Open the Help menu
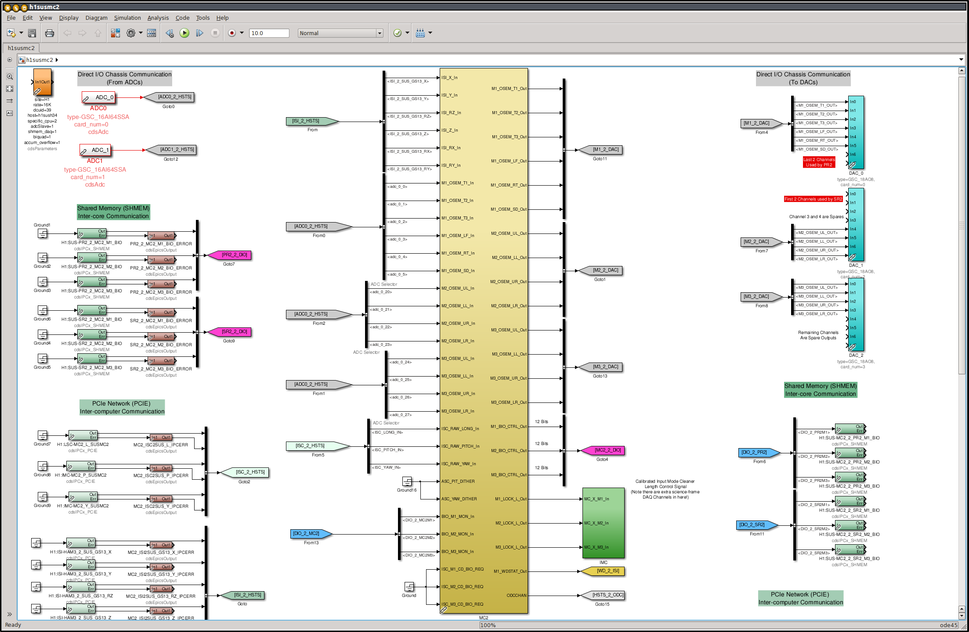 pos(222,18)
